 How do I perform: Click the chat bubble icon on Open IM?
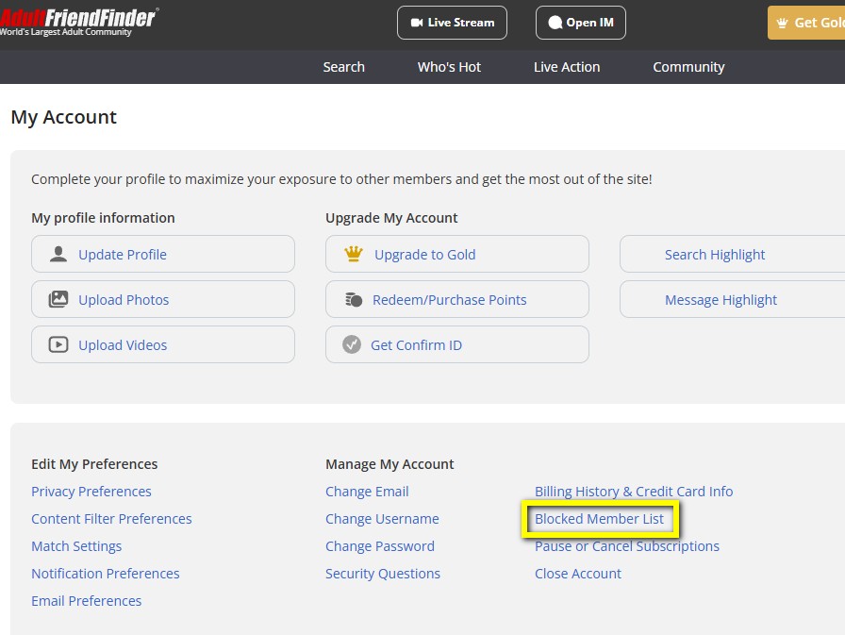(x=555, y=23)
